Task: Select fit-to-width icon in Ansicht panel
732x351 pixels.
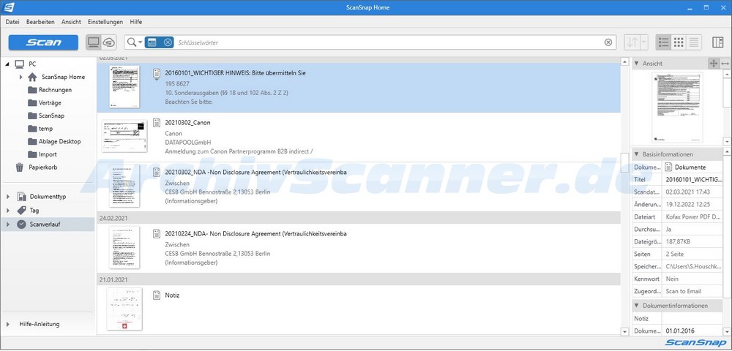Action: (x=725, y=64)
